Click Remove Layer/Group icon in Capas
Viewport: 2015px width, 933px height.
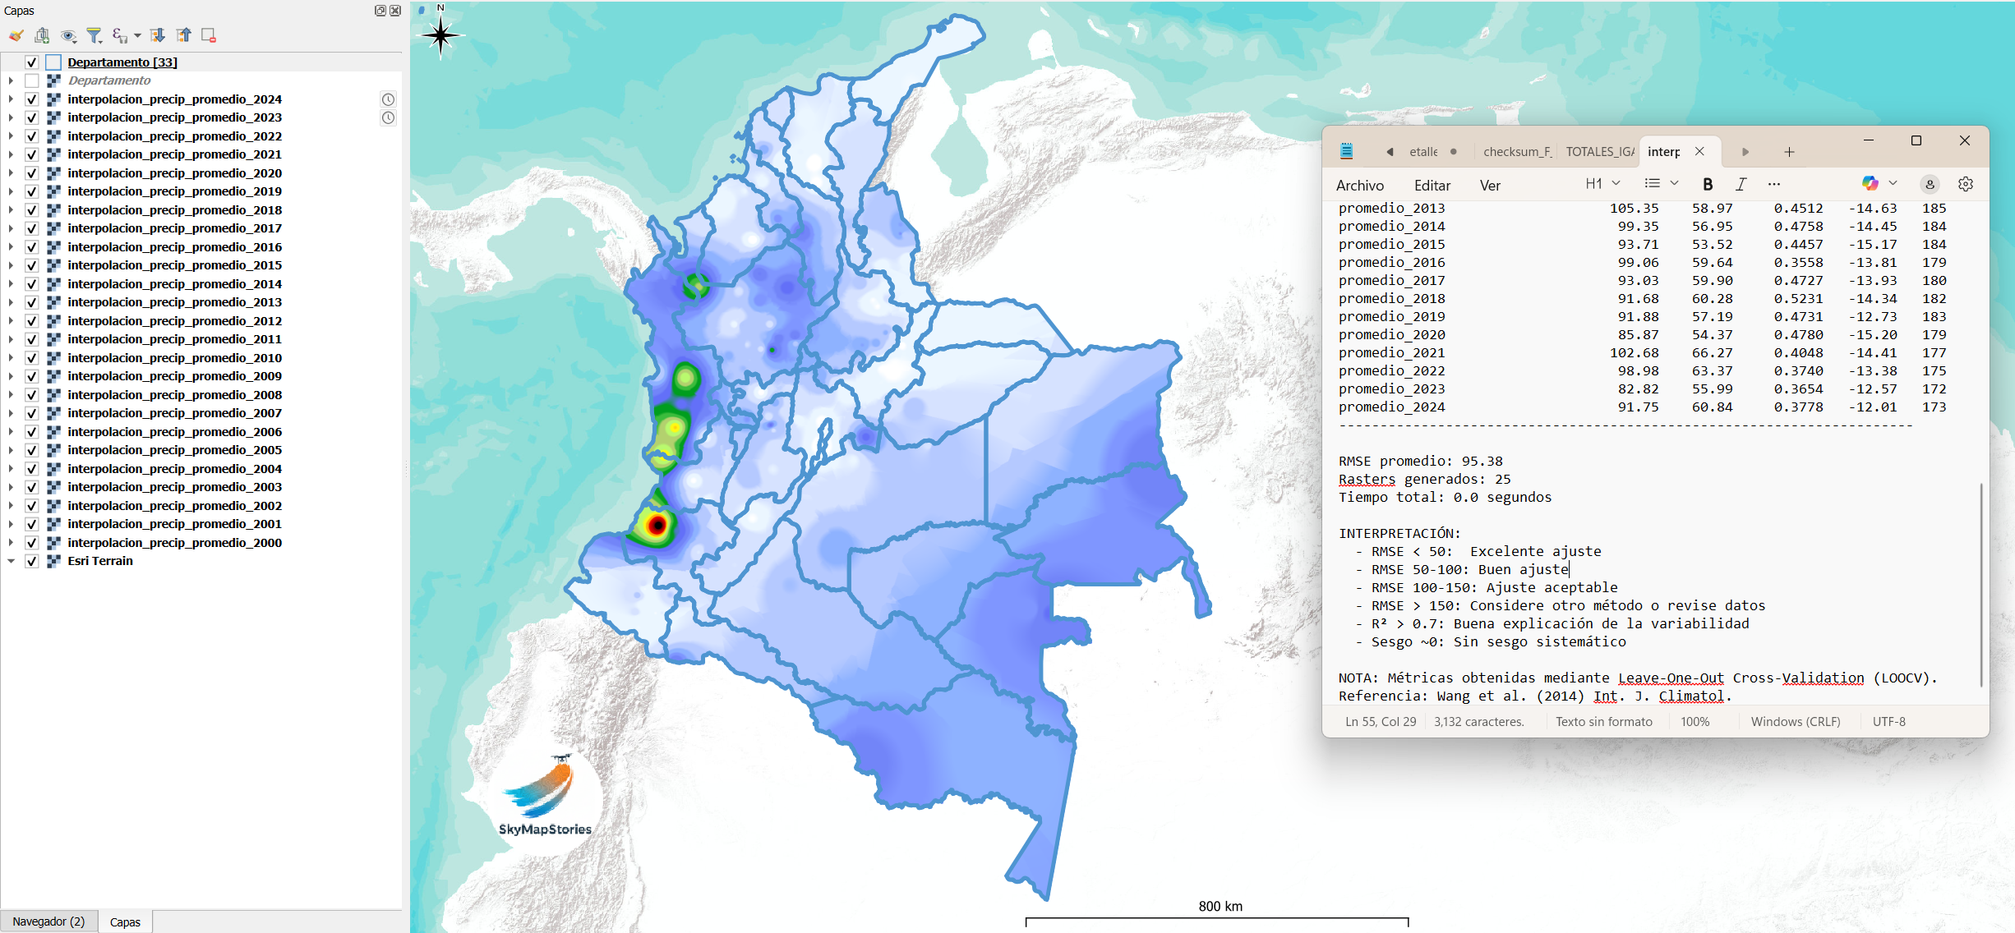click(209, 35)
